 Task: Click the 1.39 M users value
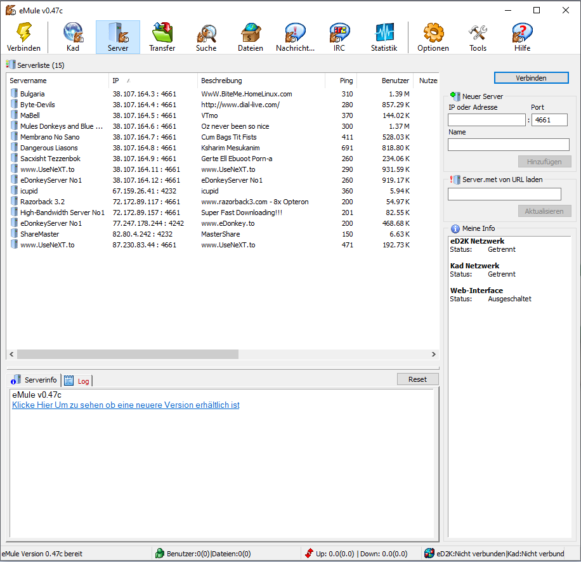pyautogui.click(x=399, y=94)
